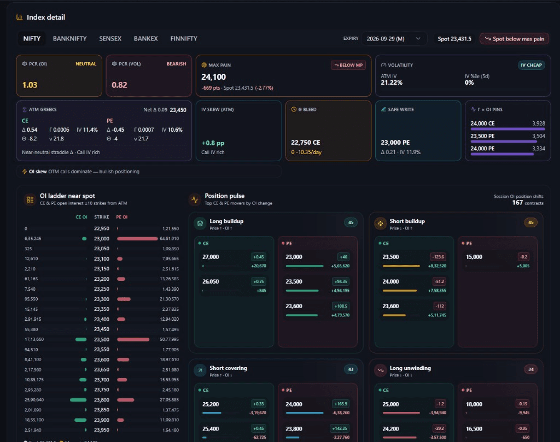Click the IV CHEAP badge
The width and height of the screenshot is (560, 442).
click(x=531, y=65)
